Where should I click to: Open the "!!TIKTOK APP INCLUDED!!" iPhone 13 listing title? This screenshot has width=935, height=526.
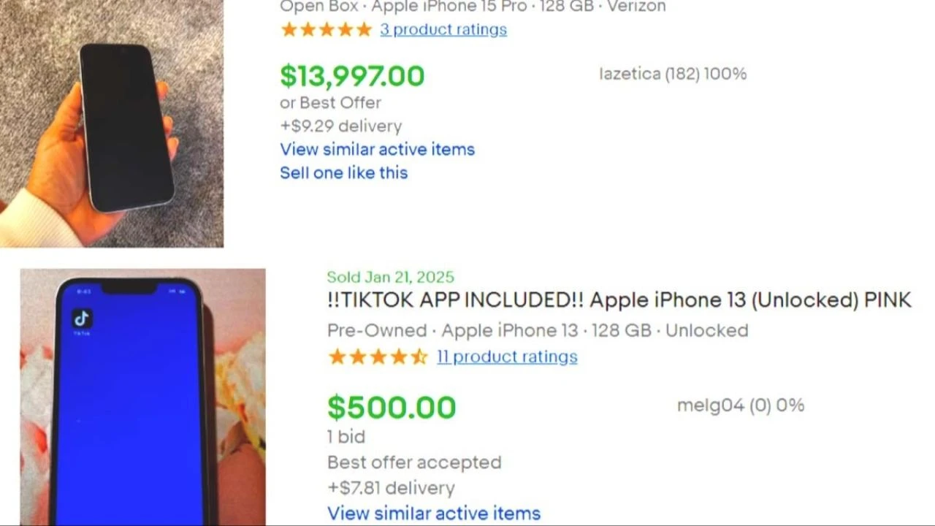[x=619, y=300]
